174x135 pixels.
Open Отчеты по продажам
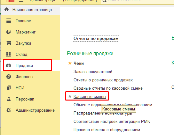click(x=96, y=38)
